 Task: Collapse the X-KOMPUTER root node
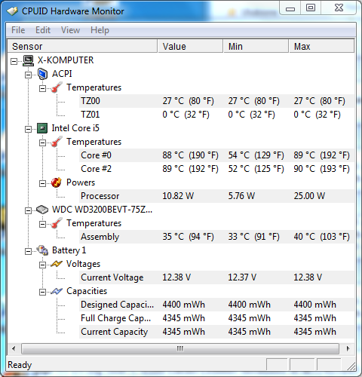point(14,61)
